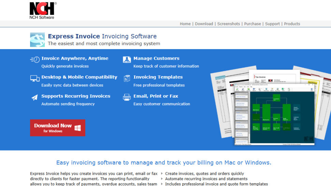Click the Supports Recurring Invoices heading
The width and height of the screenshot is (331, 186).
[76, 96]
